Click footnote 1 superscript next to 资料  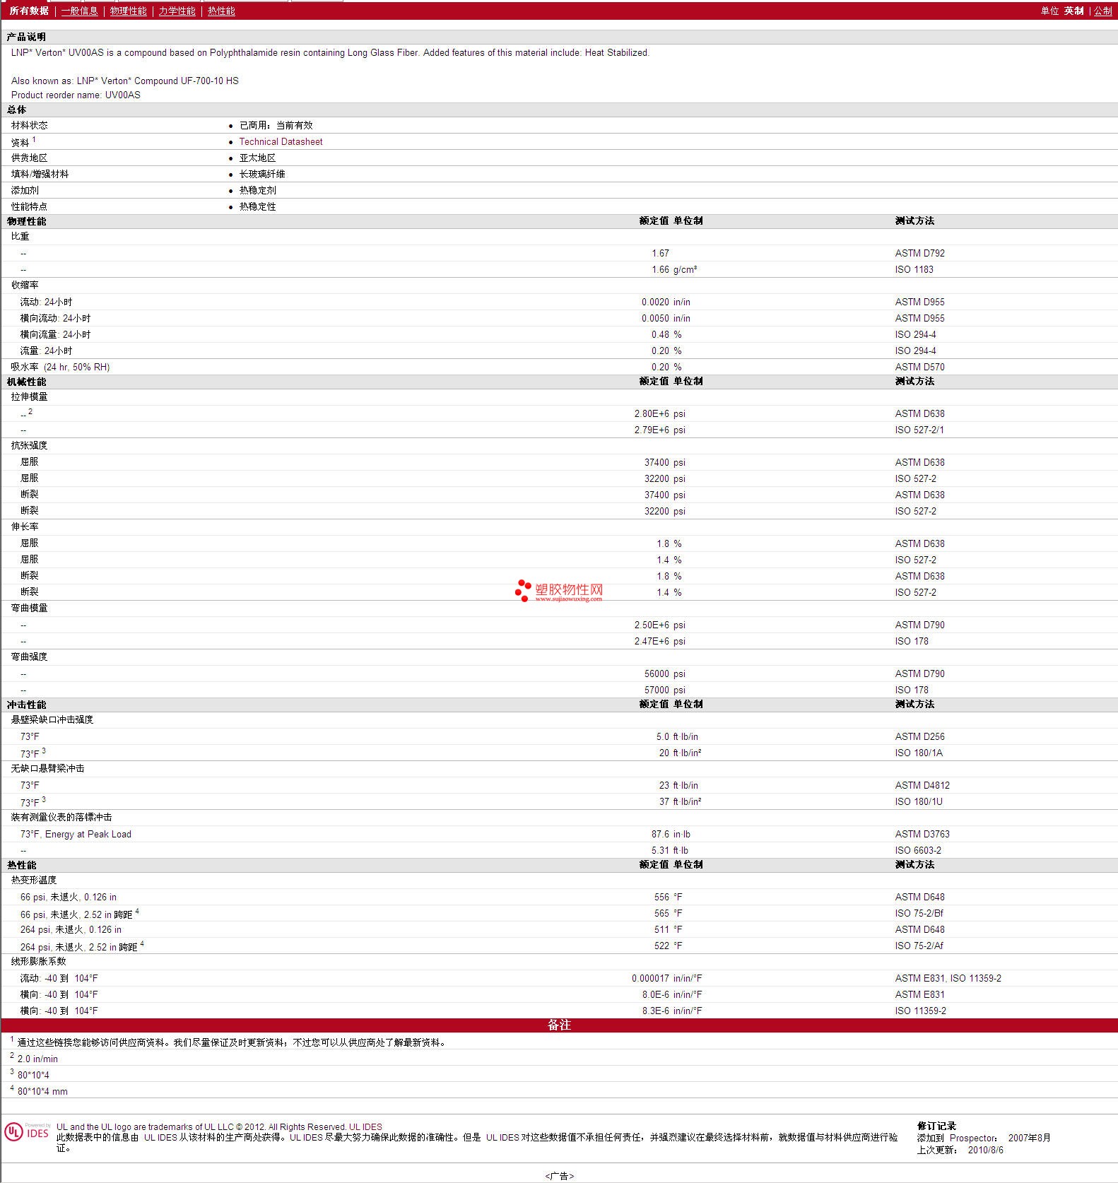pos(34,139)
